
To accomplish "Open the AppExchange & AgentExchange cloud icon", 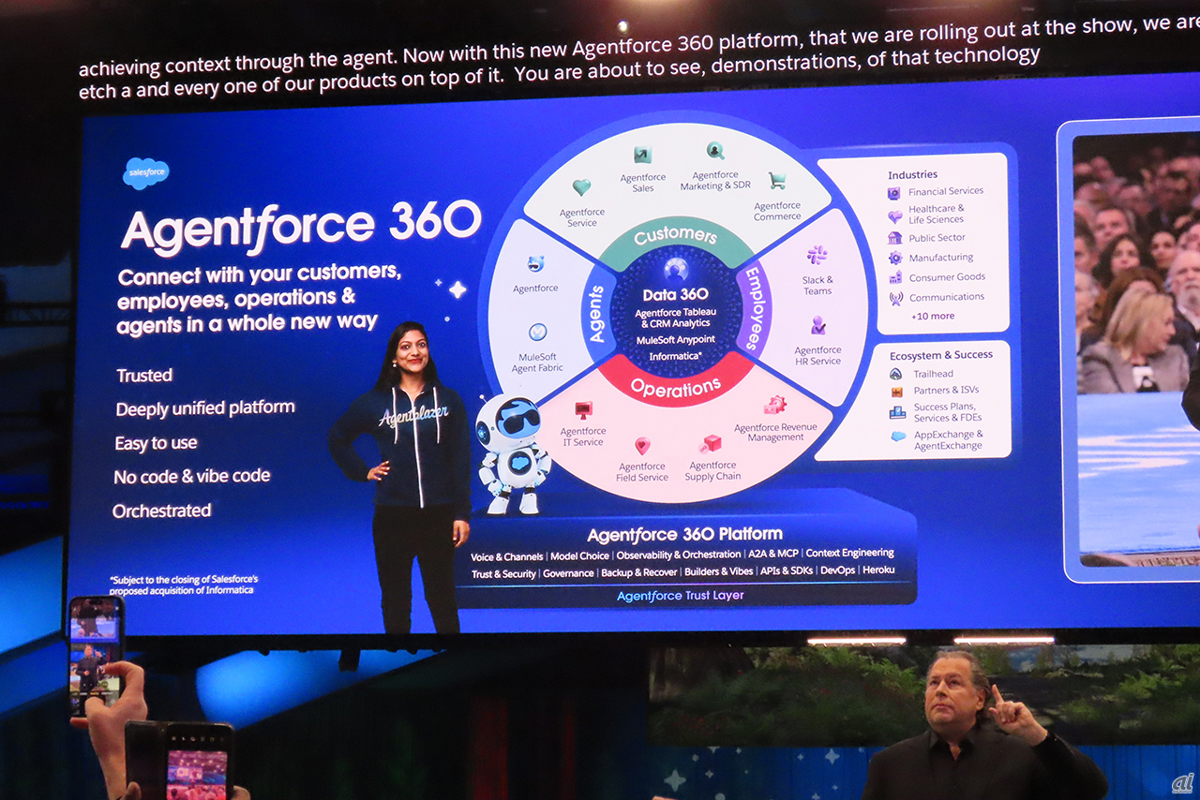I will (898, 437).
